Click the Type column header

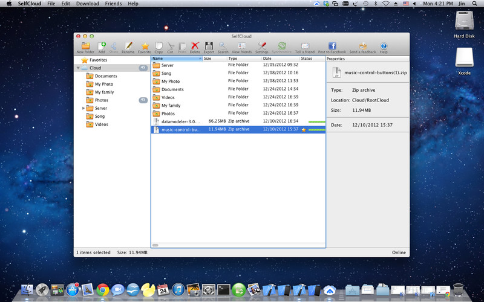point(244,59)
